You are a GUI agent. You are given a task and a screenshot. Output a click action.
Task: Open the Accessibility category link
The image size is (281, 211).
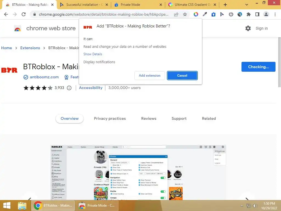click(91, 88)
